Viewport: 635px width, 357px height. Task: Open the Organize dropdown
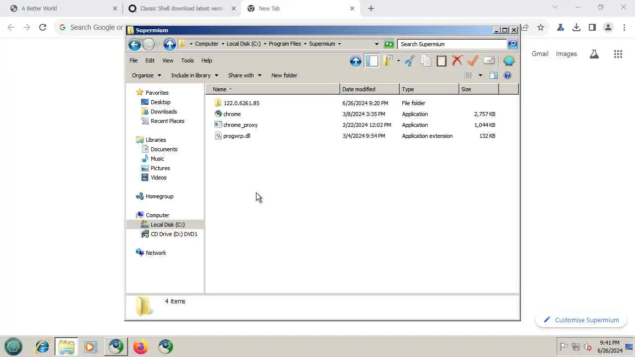[x=146, y=75]
